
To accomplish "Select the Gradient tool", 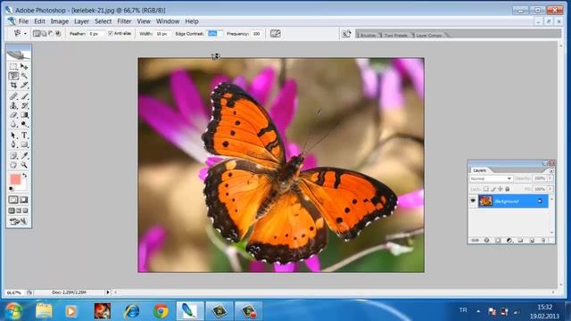I will tap(24, 115).
